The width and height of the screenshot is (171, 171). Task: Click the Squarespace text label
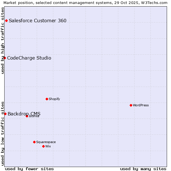pyautogui.click(x=46, y=142)
